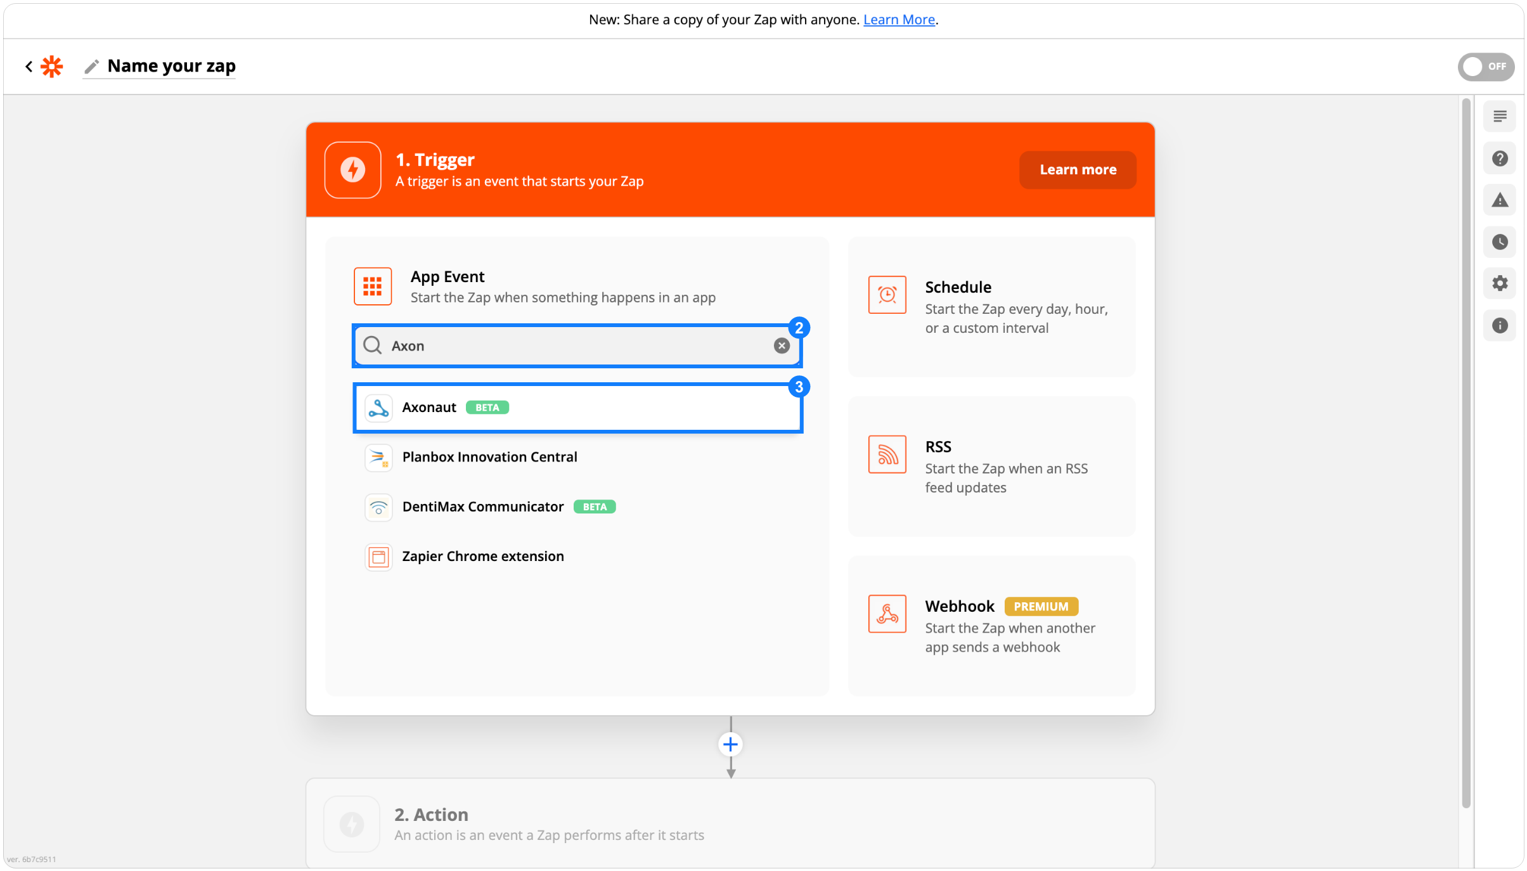The image size is (1527, 871).
Task: Click the RSS feed icon
Action: point(887,455)
